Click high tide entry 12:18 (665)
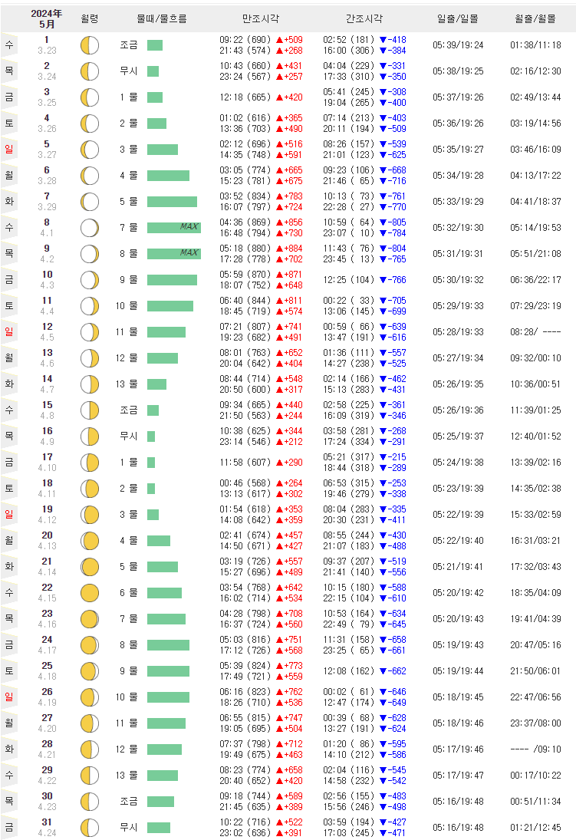This screenshot has height=840, width=576. [x=245, y=97]
